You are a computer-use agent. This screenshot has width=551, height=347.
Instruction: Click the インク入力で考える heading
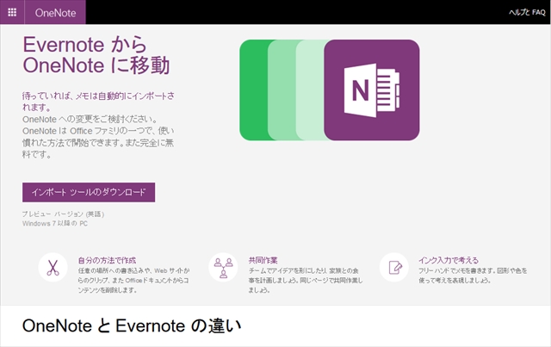coord(449,260)
